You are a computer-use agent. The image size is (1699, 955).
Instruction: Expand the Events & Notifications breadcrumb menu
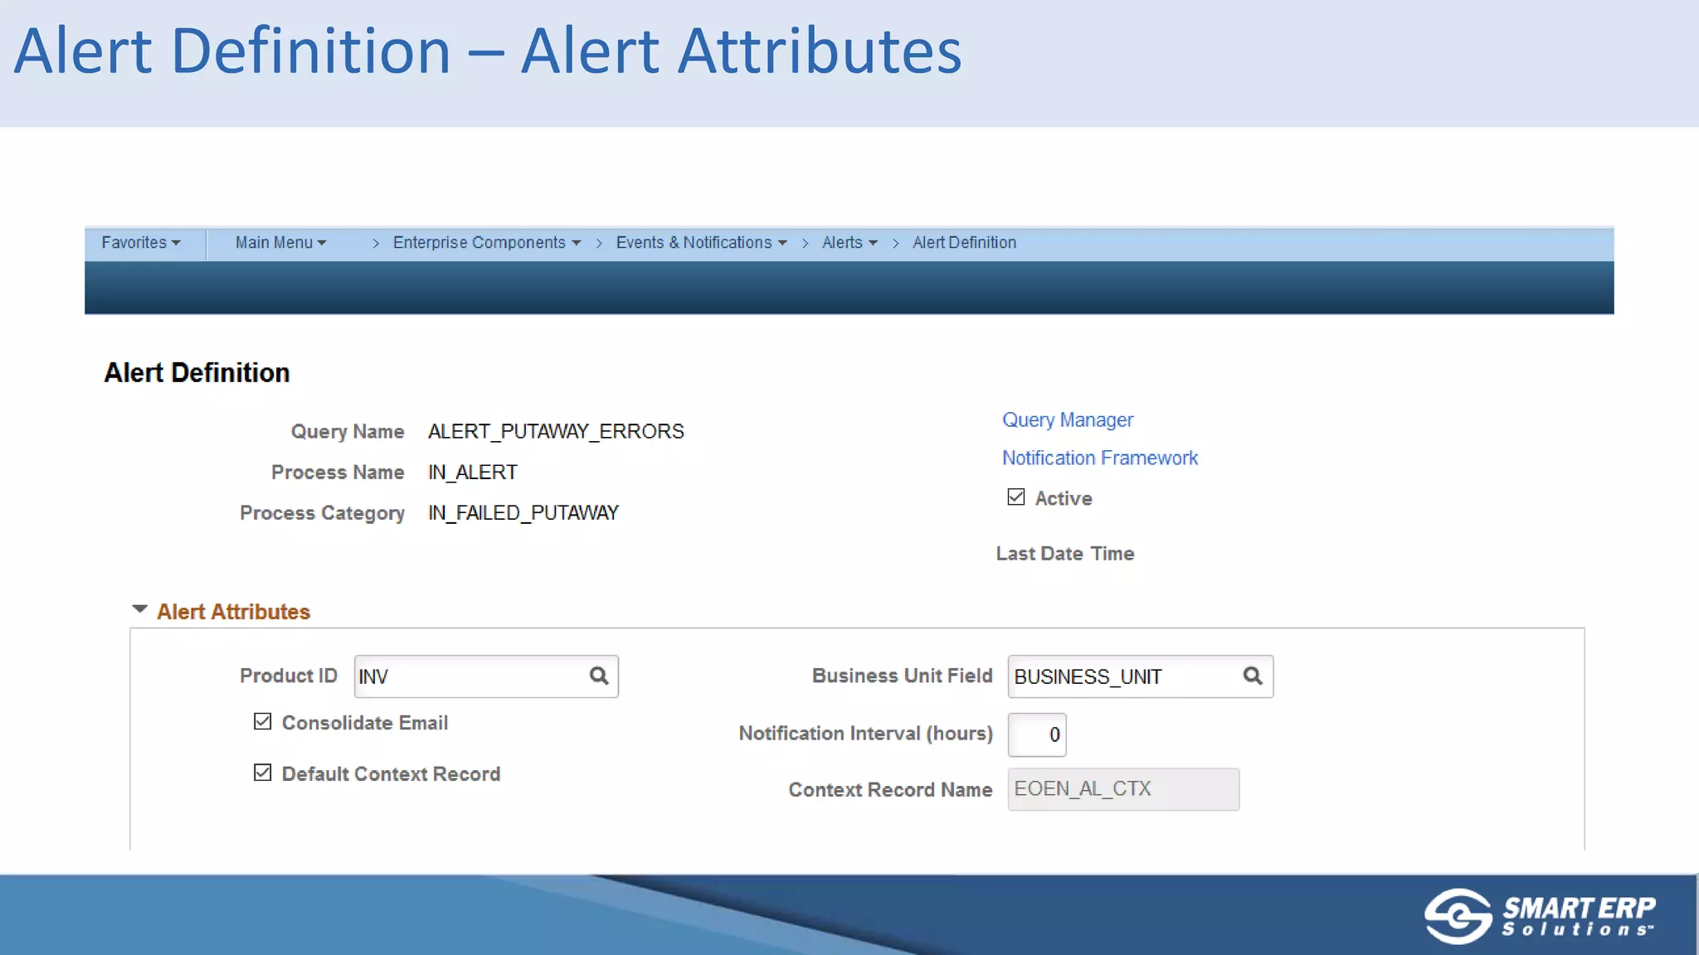click(x=701, y=243)
